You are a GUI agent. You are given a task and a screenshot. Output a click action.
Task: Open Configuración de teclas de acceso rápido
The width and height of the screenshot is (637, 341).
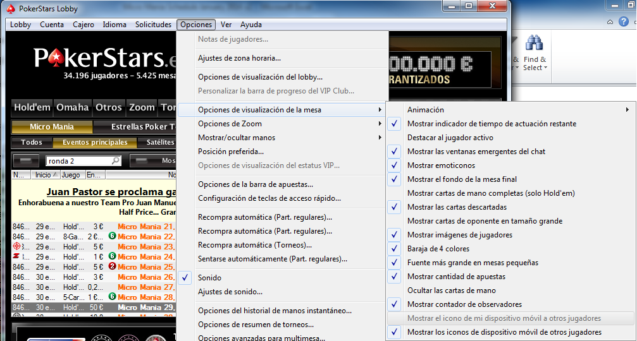tap(281, 198)
